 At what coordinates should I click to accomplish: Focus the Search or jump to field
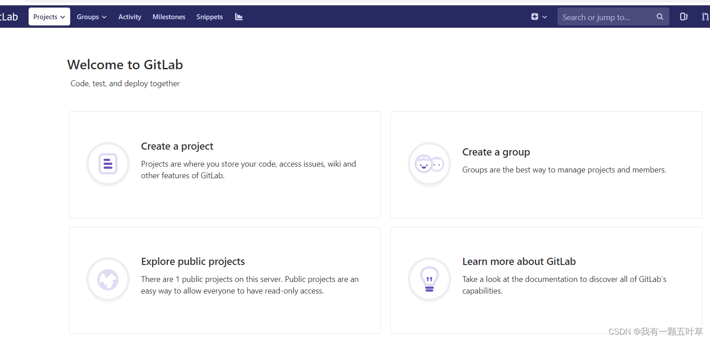click(x=613, y=17)
